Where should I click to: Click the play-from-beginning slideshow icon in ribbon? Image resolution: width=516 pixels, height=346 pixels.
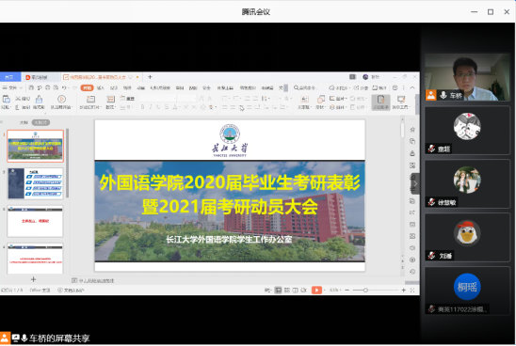(x=61, y=99)
